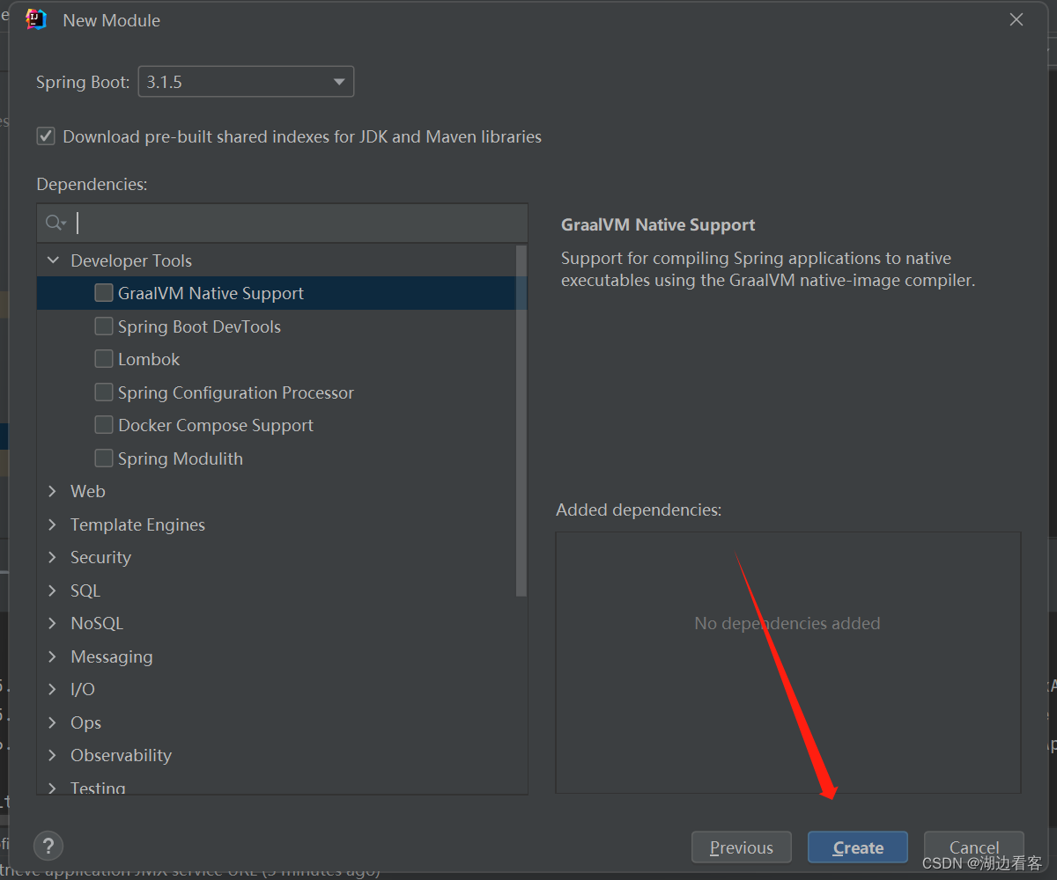Click the Security category label
This screenshot has height=880, width=1057.
pos(100,557)
